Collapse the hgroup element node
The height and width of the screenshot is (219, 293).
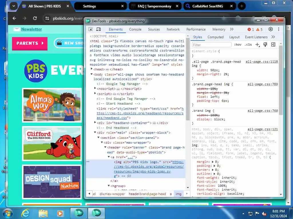coord(109,186)
